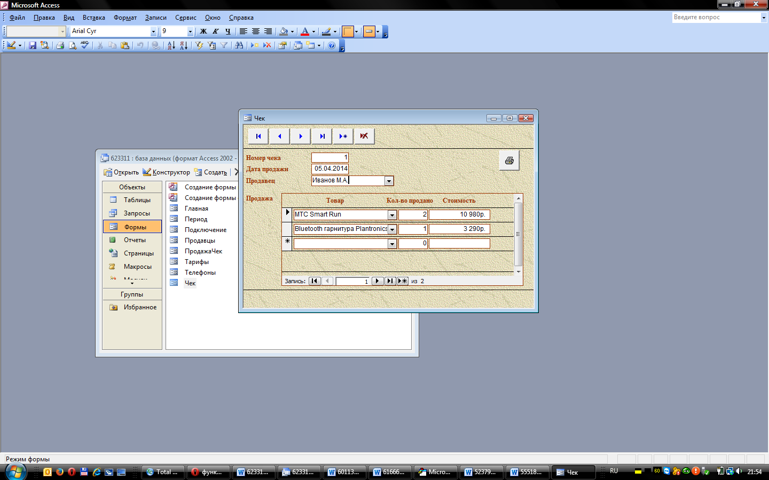Open Microsoft Access Help icon
Screen dimensions: 769x480
click(x=332, y=46)
